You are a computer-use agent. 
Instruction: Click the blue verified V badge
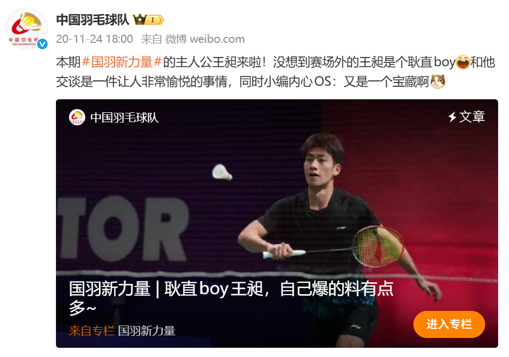pos(42,44)
